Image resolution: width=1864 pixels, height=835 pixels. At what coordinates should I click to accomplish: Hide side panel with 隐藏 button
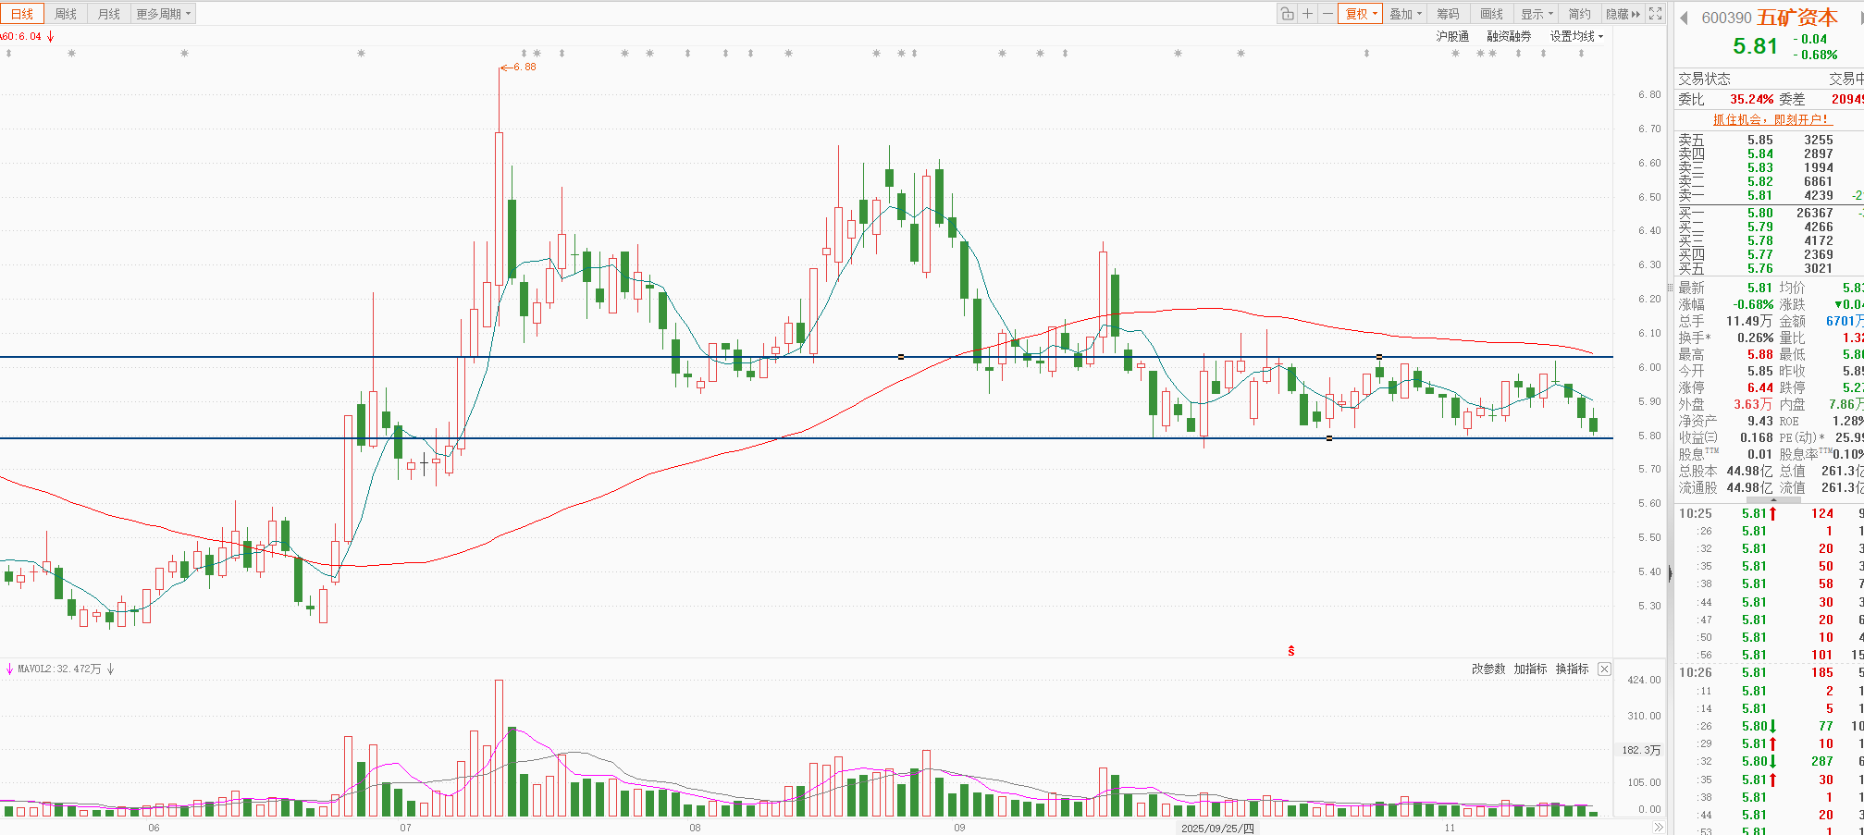[1623, 14]
